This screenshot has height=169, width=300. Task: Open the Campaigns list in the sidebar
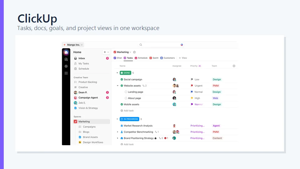click(89, 127)
